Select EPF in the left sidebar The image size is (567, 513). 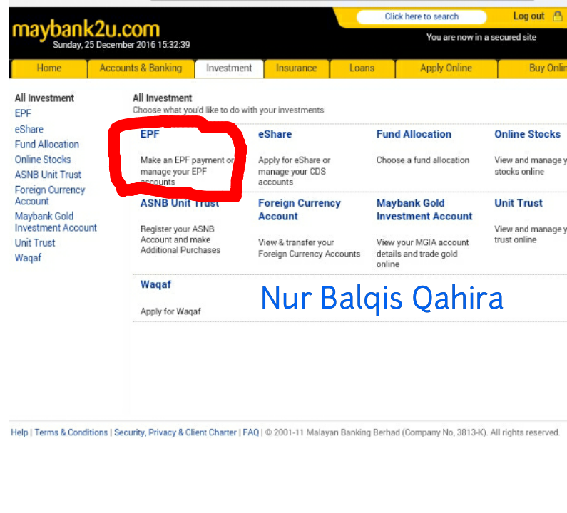click(x=23, y=113)
